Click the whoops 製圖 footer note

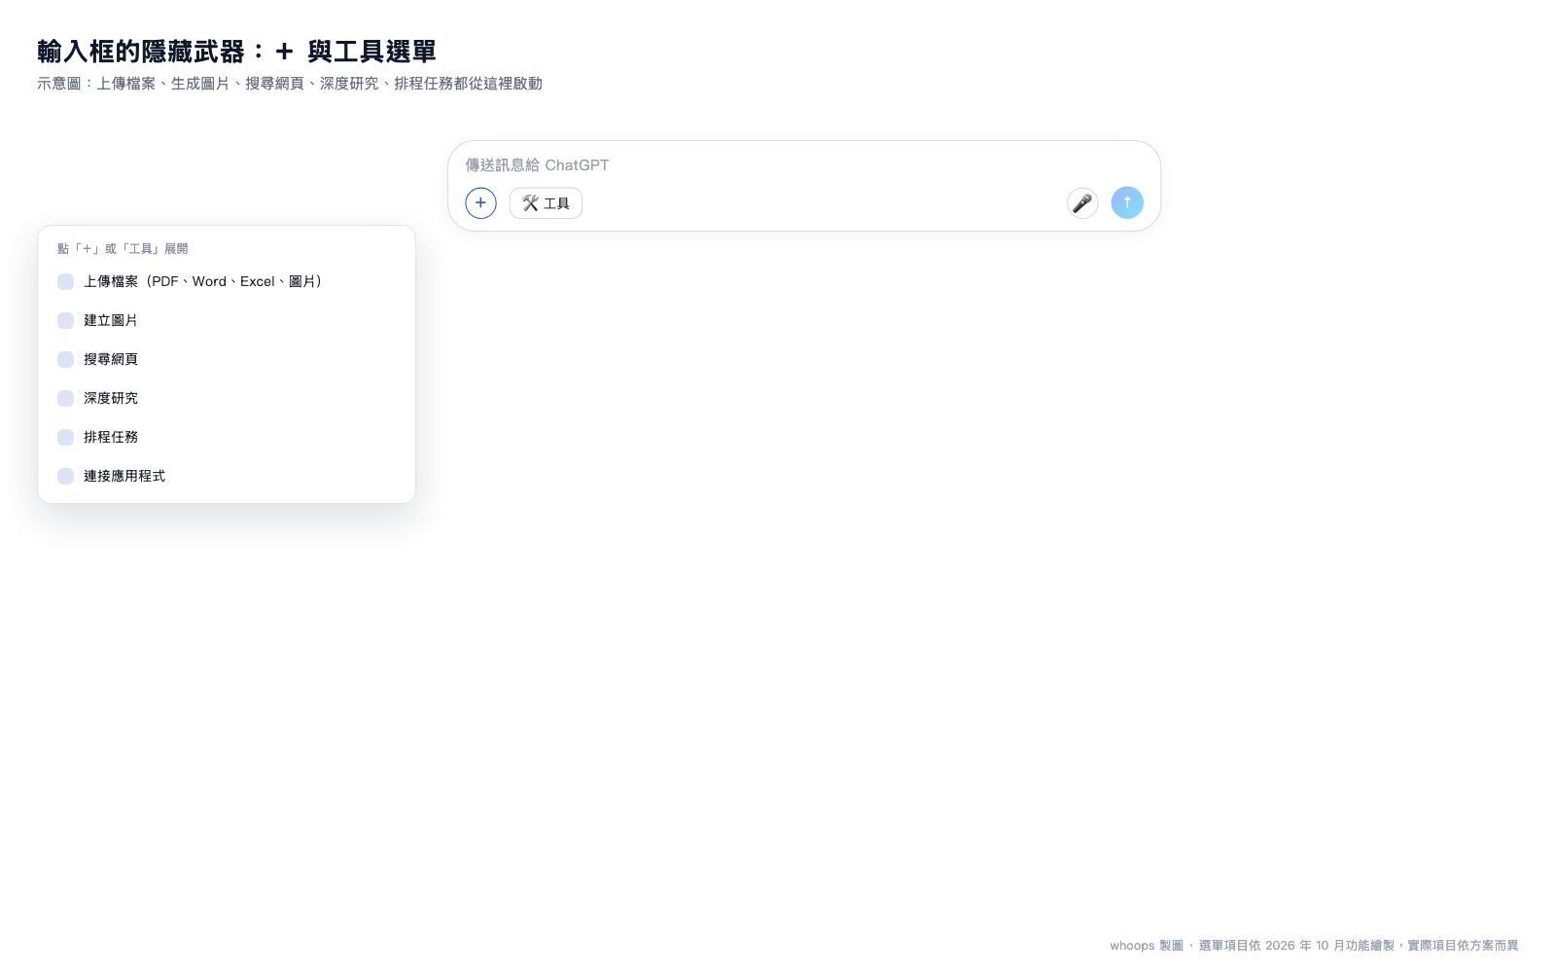(1314, 946)
